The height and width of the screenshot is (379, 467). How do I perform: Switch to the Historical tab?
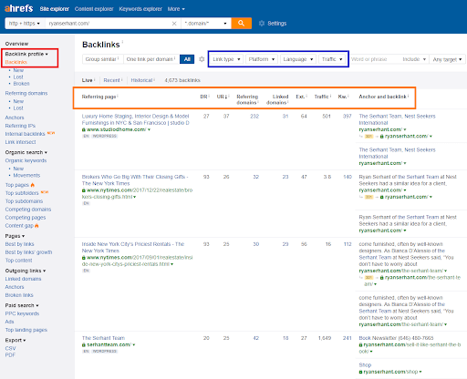pos(141,80)
